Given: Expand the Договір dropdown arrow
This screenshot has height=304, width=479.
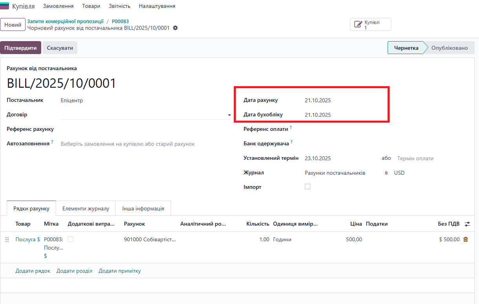Looking at the screenshot, I should tap(229, 115).
